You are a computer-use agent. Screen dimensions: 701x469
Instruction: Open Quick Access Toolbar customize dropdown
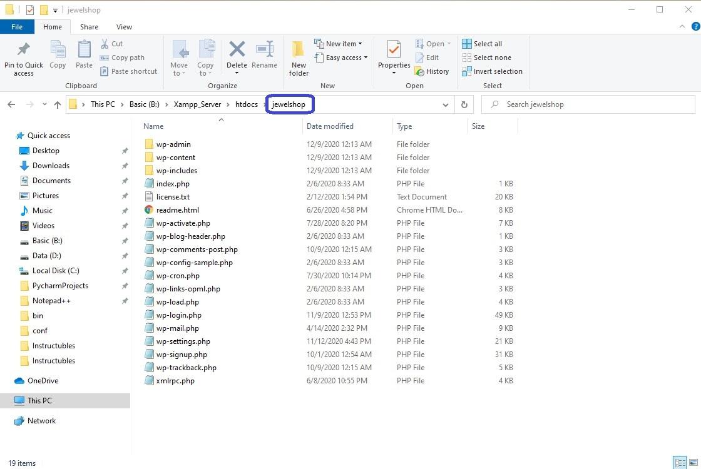[x=55, y=10]
